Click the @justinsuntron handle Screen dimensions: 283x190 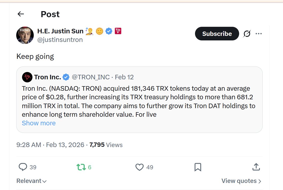pos(60,40)
